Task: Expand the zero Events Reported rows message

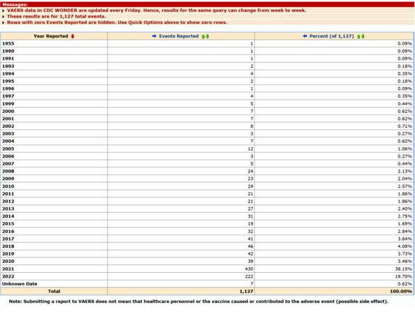Action: [3, 23]
